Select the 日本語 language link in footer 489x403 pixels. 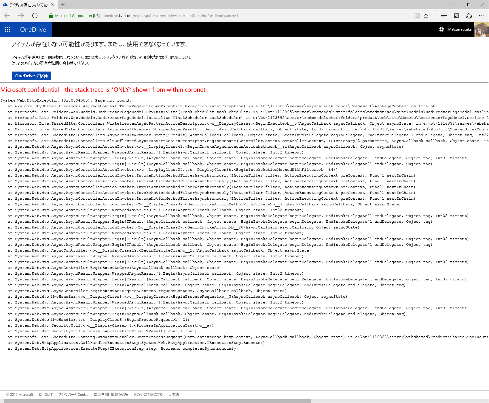tap(173, 394)
